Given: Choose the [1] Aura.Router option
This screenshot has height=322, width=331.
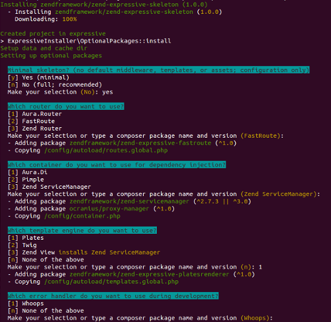Looking at the screenshot, I should tap(35, 114).
